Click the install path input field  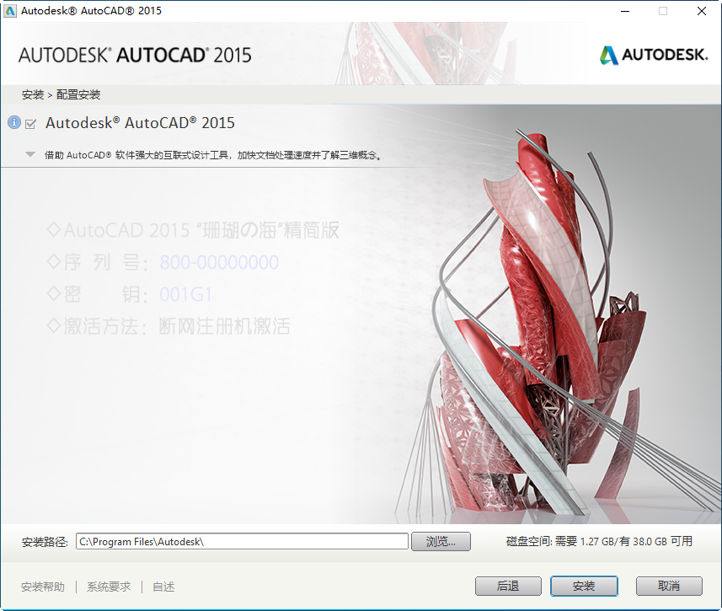(242, 541)
